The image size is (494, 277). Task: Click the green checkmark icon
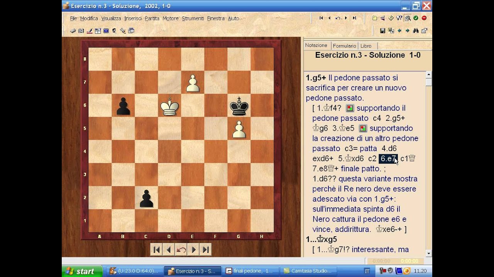[x=416, y=18]
